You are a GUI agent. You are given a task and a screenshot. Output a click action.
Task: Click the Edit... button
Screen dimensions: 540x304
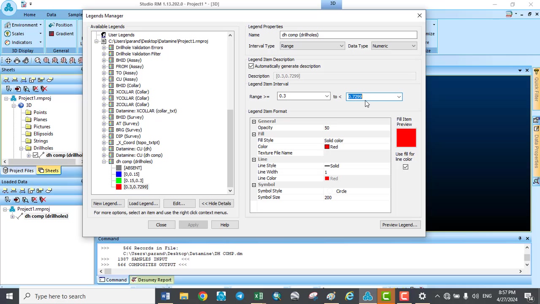(x=179, y=204)
